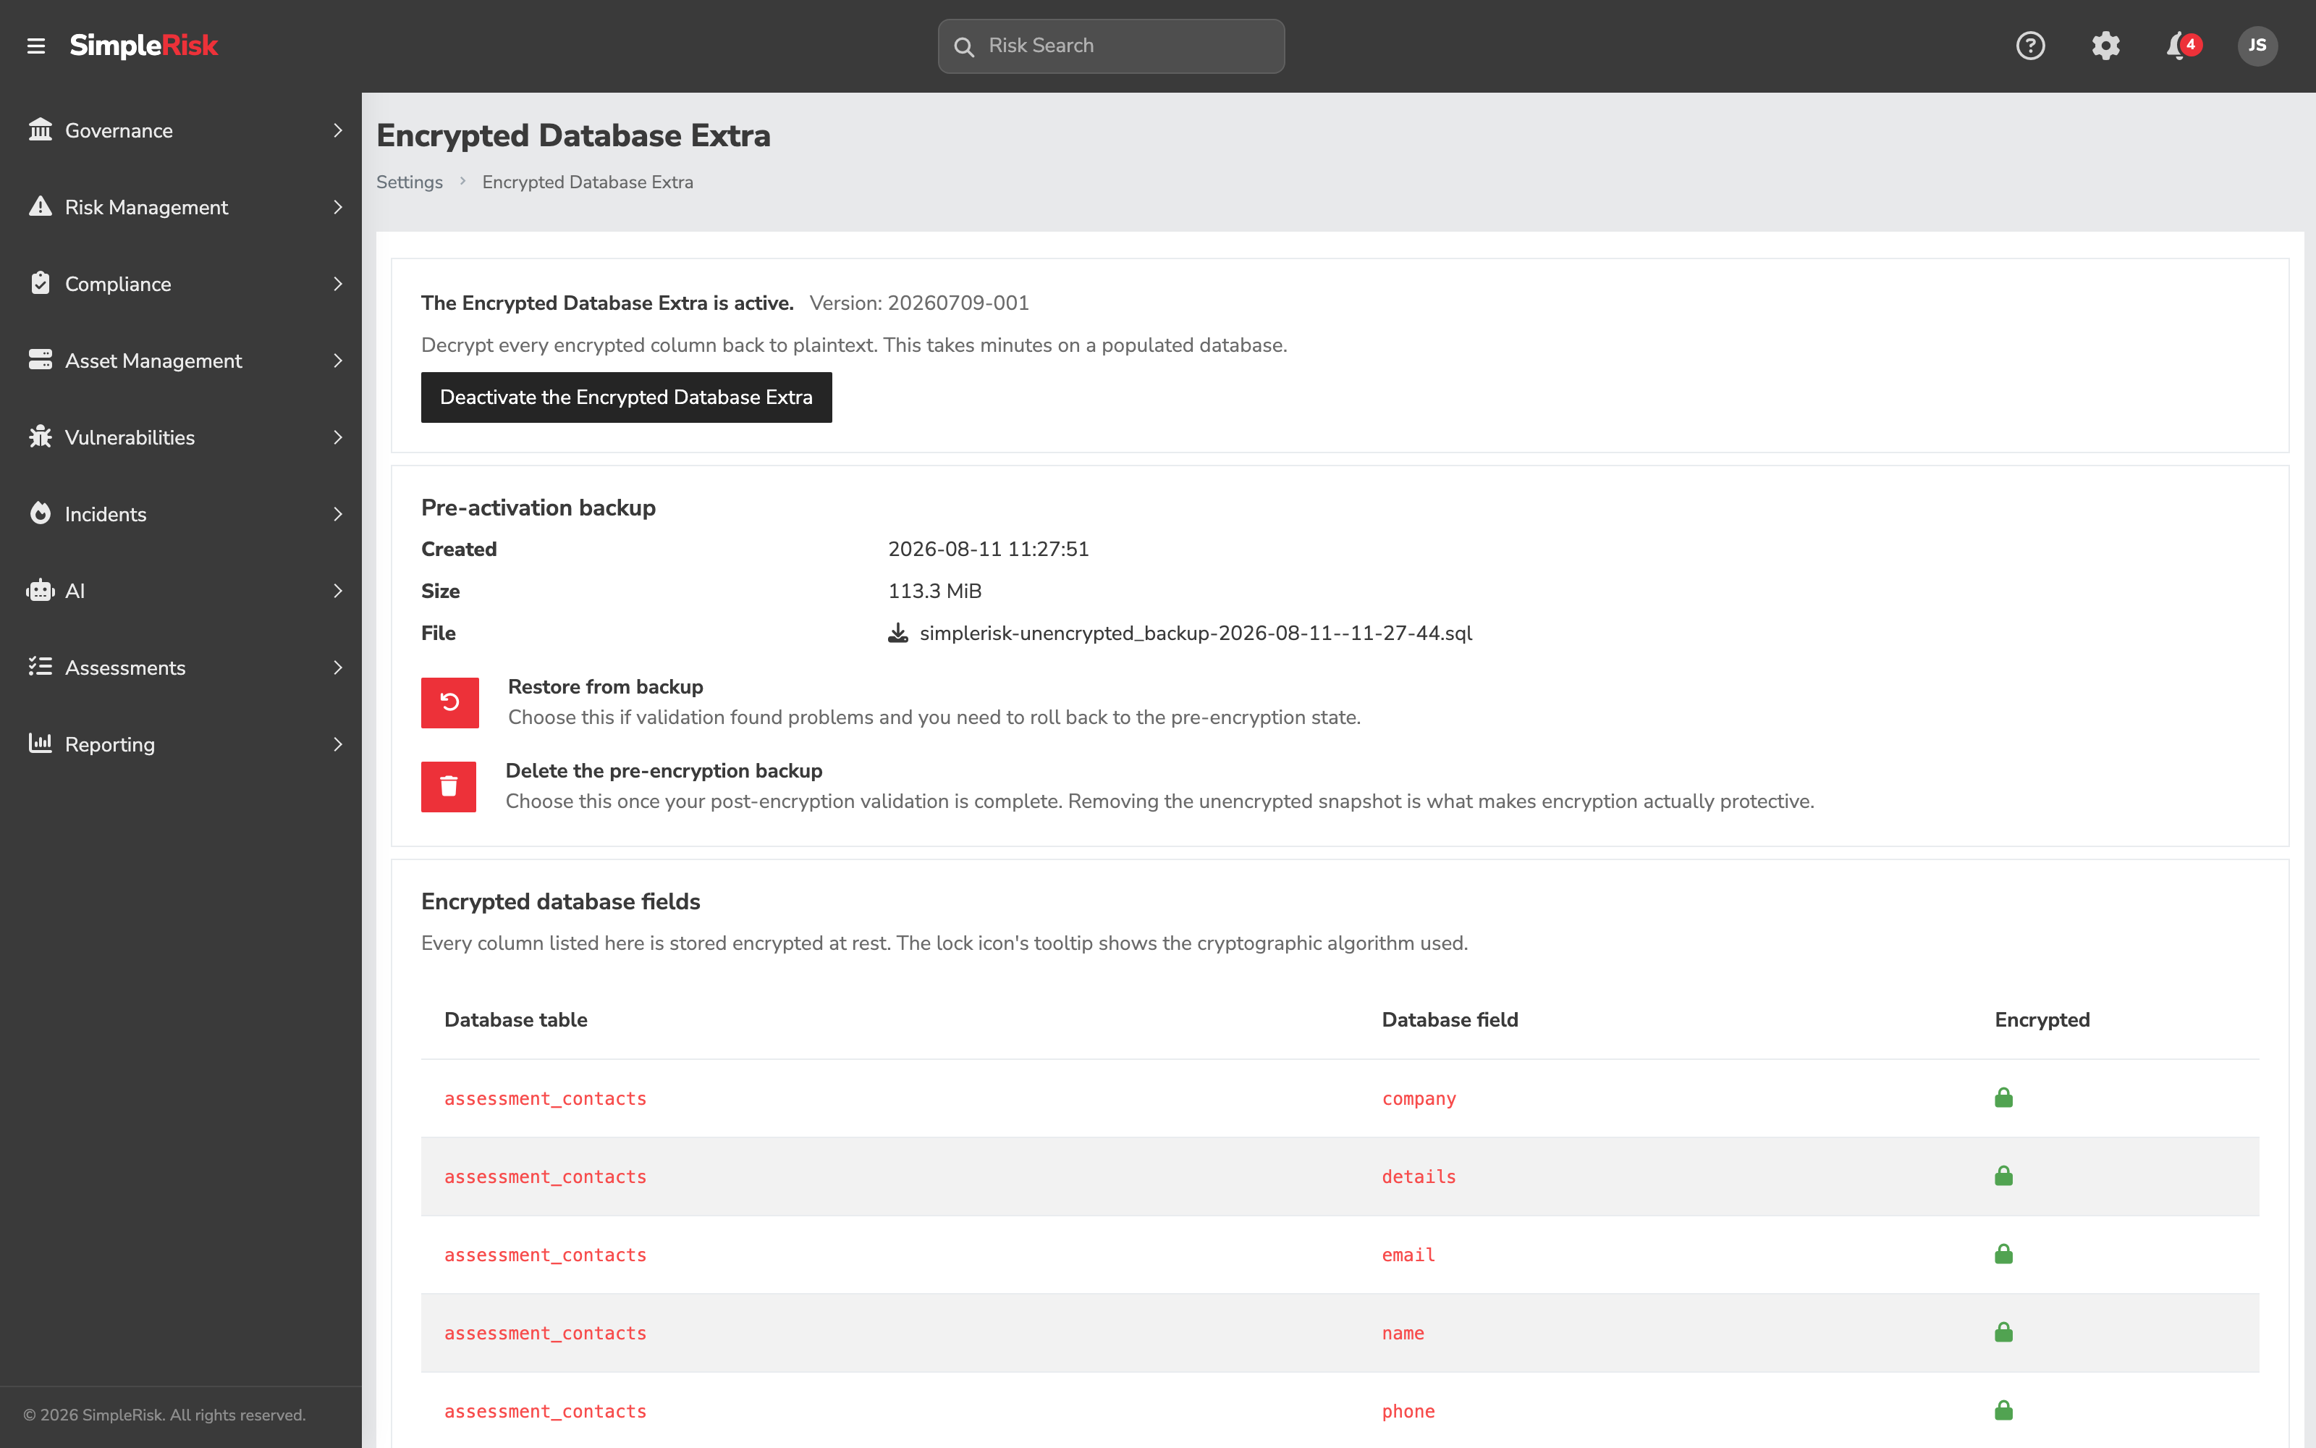Open the Risk Management menu item
The image size is (2316, 1448).
tap(181, 207)
